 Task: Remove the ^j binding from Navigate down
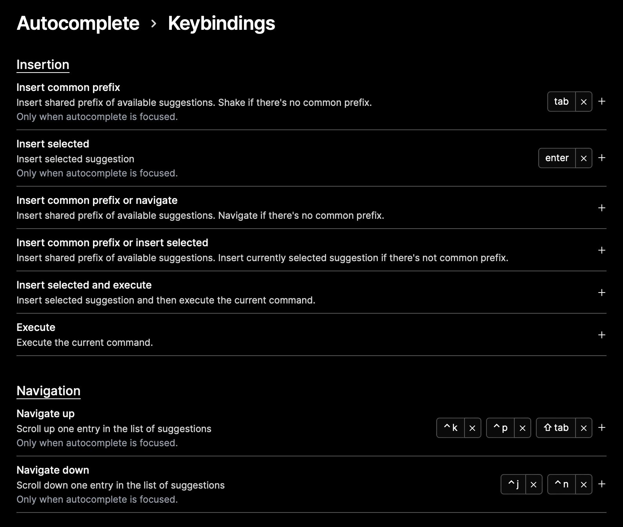click(533, 484)
